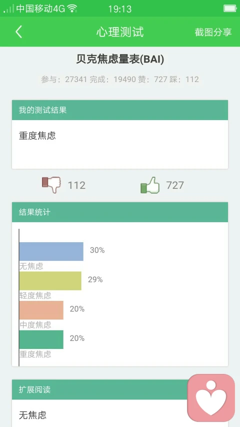Image resolution: width=240 pixels, height=427 pixels.
Task: Select the blue 无焦虑 bar
Action: [x=51, y=251]
